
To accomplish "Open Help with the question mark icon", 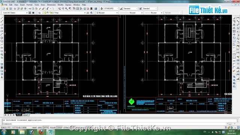I will point(96,9).
